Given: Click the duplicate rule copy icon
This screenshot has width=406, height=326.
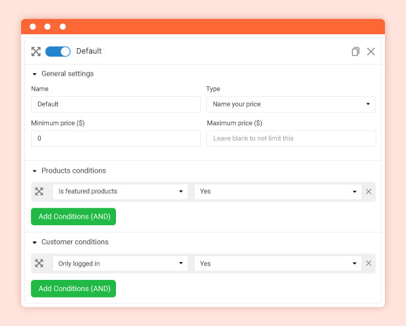Looking at the screenshot, I should (x=355, y=51).
